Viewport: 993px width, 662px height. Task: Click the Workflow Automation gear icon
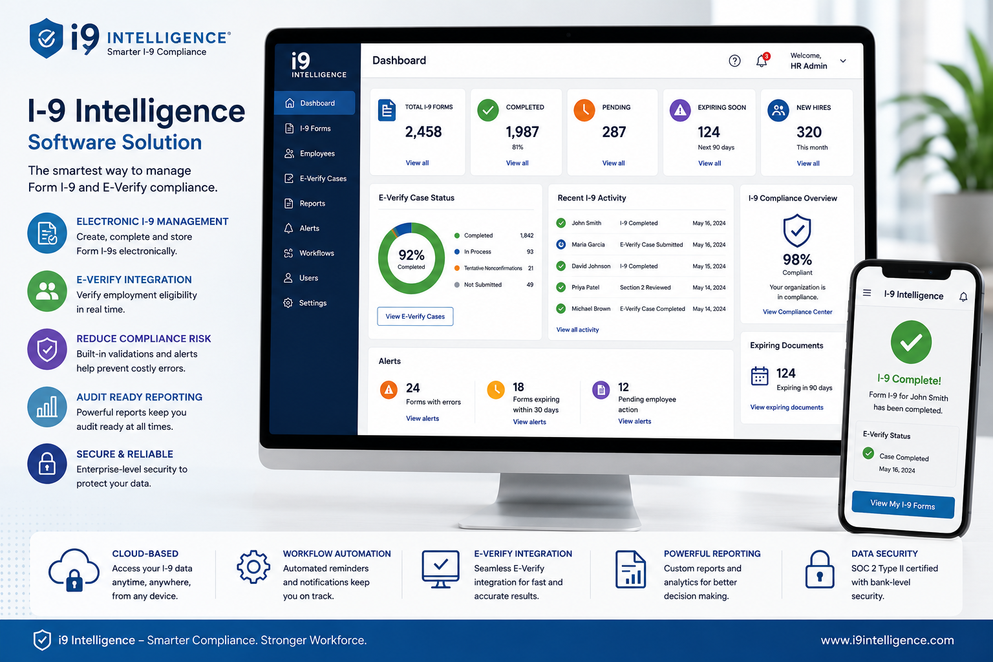click(253, 567)
